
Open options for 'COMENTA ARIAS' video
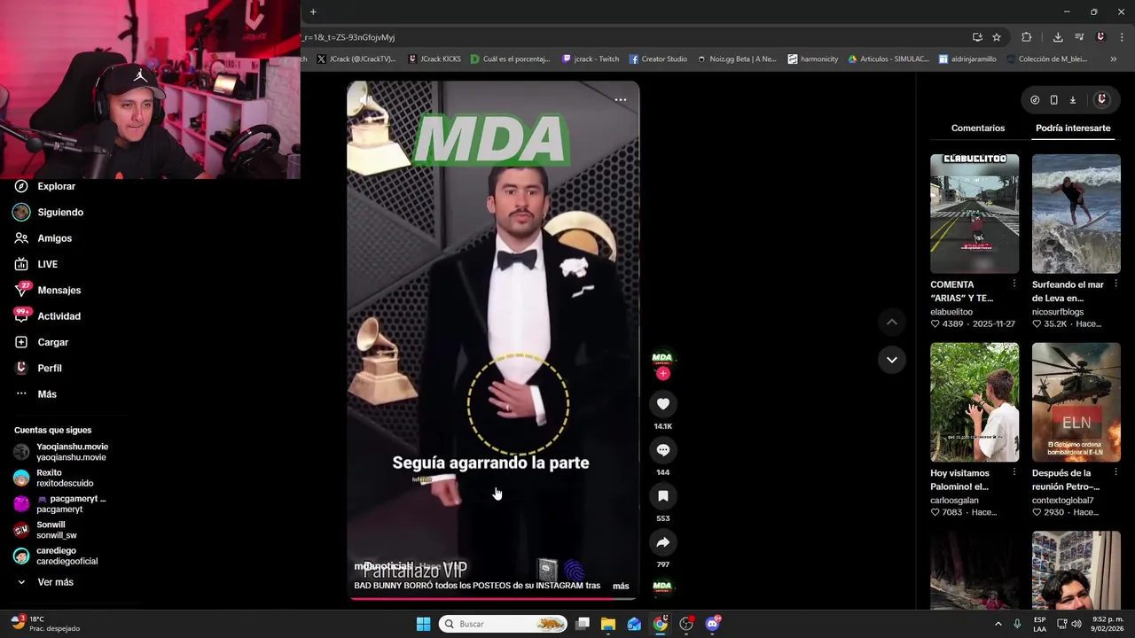click(x=1014, y=284)
